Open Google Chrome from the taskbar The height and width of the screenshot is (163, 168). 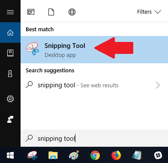coord(95,155)
